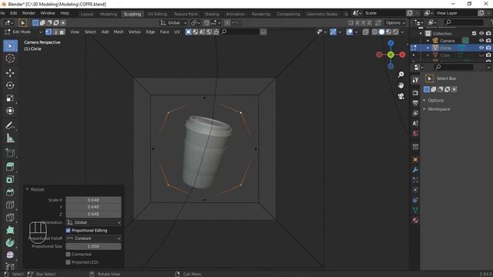Adjust the Proportional Size value field
Screen dimensions: 493x277
[x=93, y=246]
